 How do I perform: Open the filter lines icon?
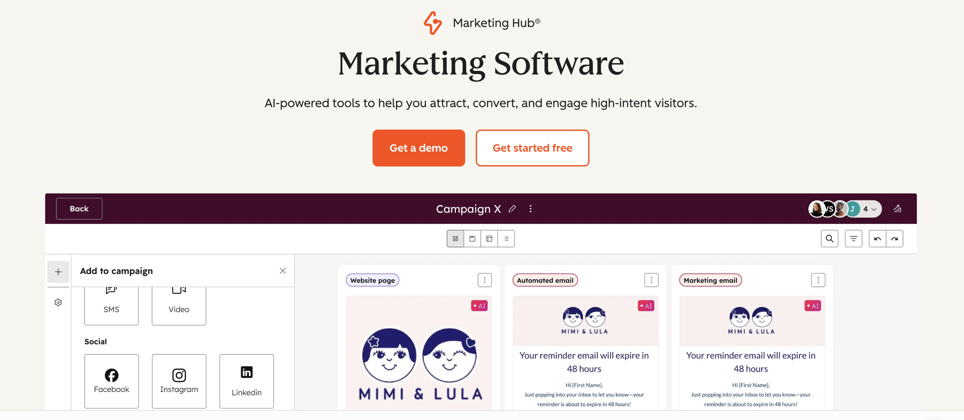click(853, 239)
